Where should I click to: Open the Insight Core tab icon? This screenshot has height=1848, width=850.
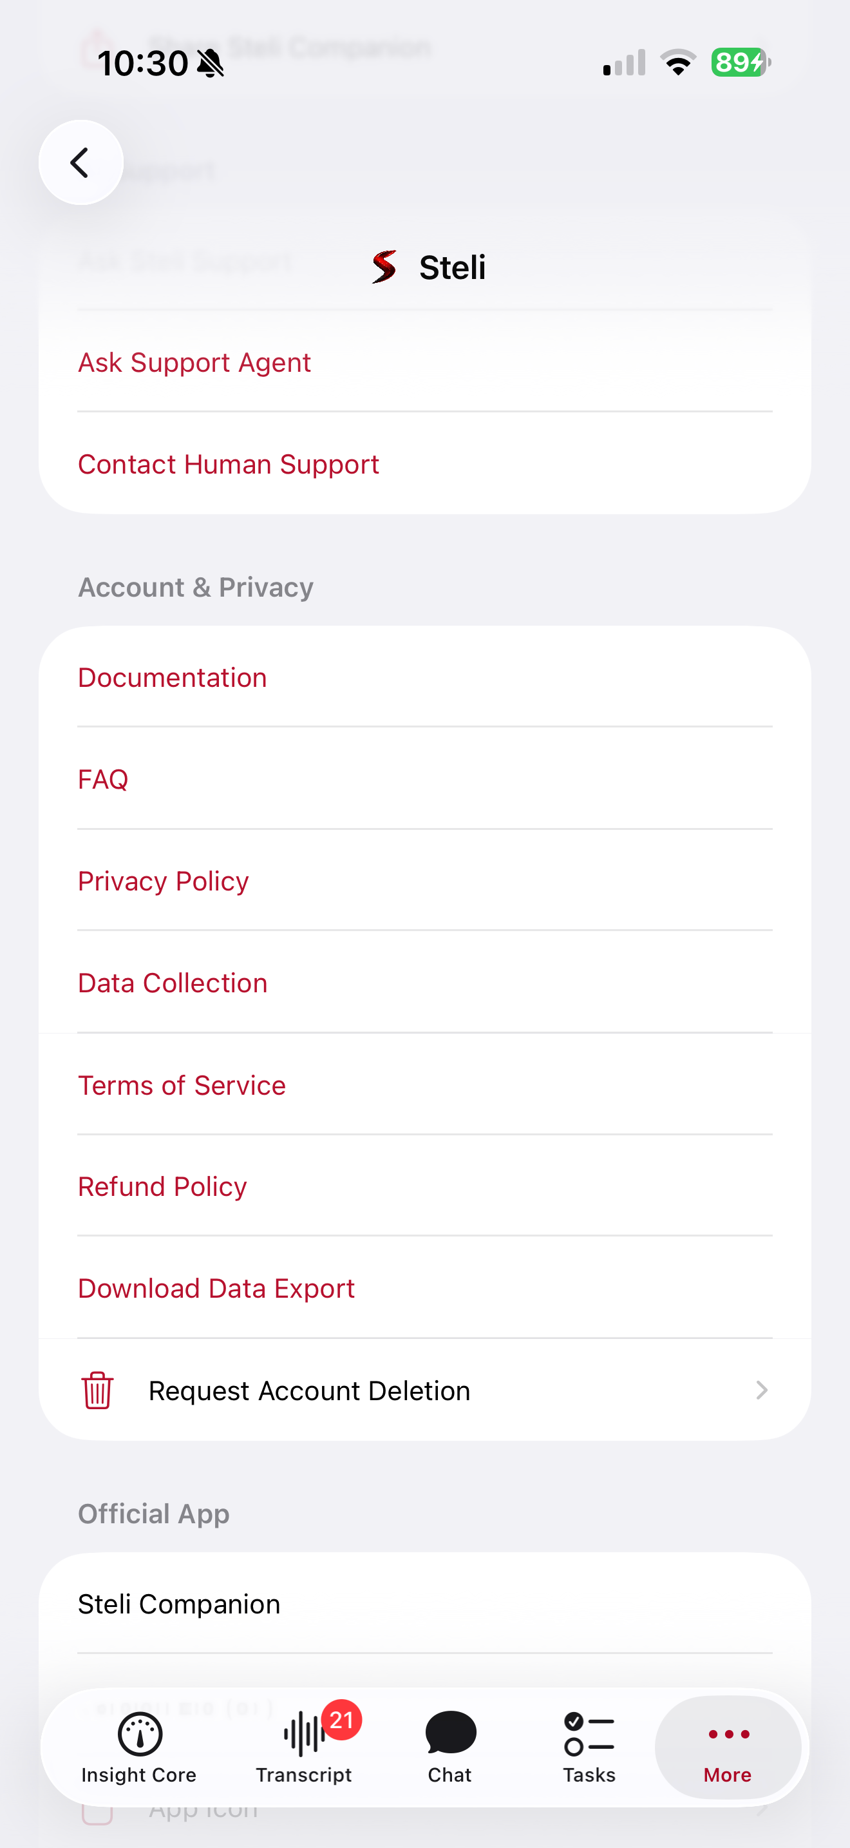[x=139, y=1735]
